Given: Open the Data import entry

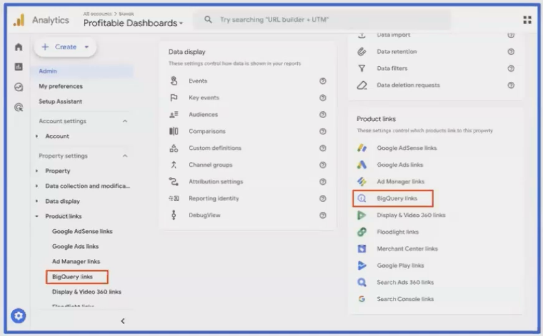Looking at the screenshot, I should point(393,35).
